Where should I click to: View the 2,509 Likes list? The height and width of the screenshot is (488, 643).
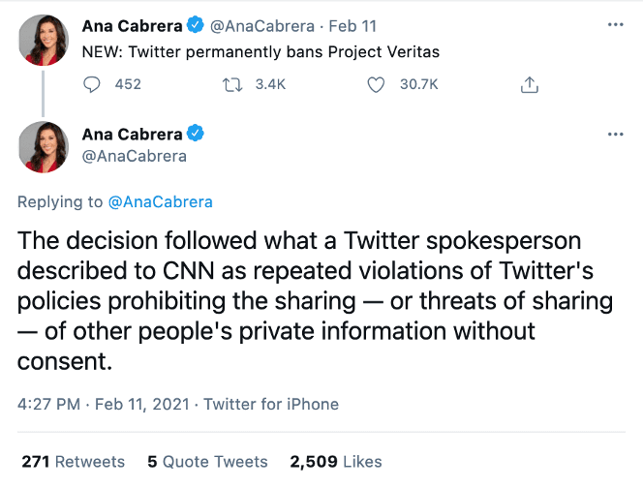click(336, 462)
